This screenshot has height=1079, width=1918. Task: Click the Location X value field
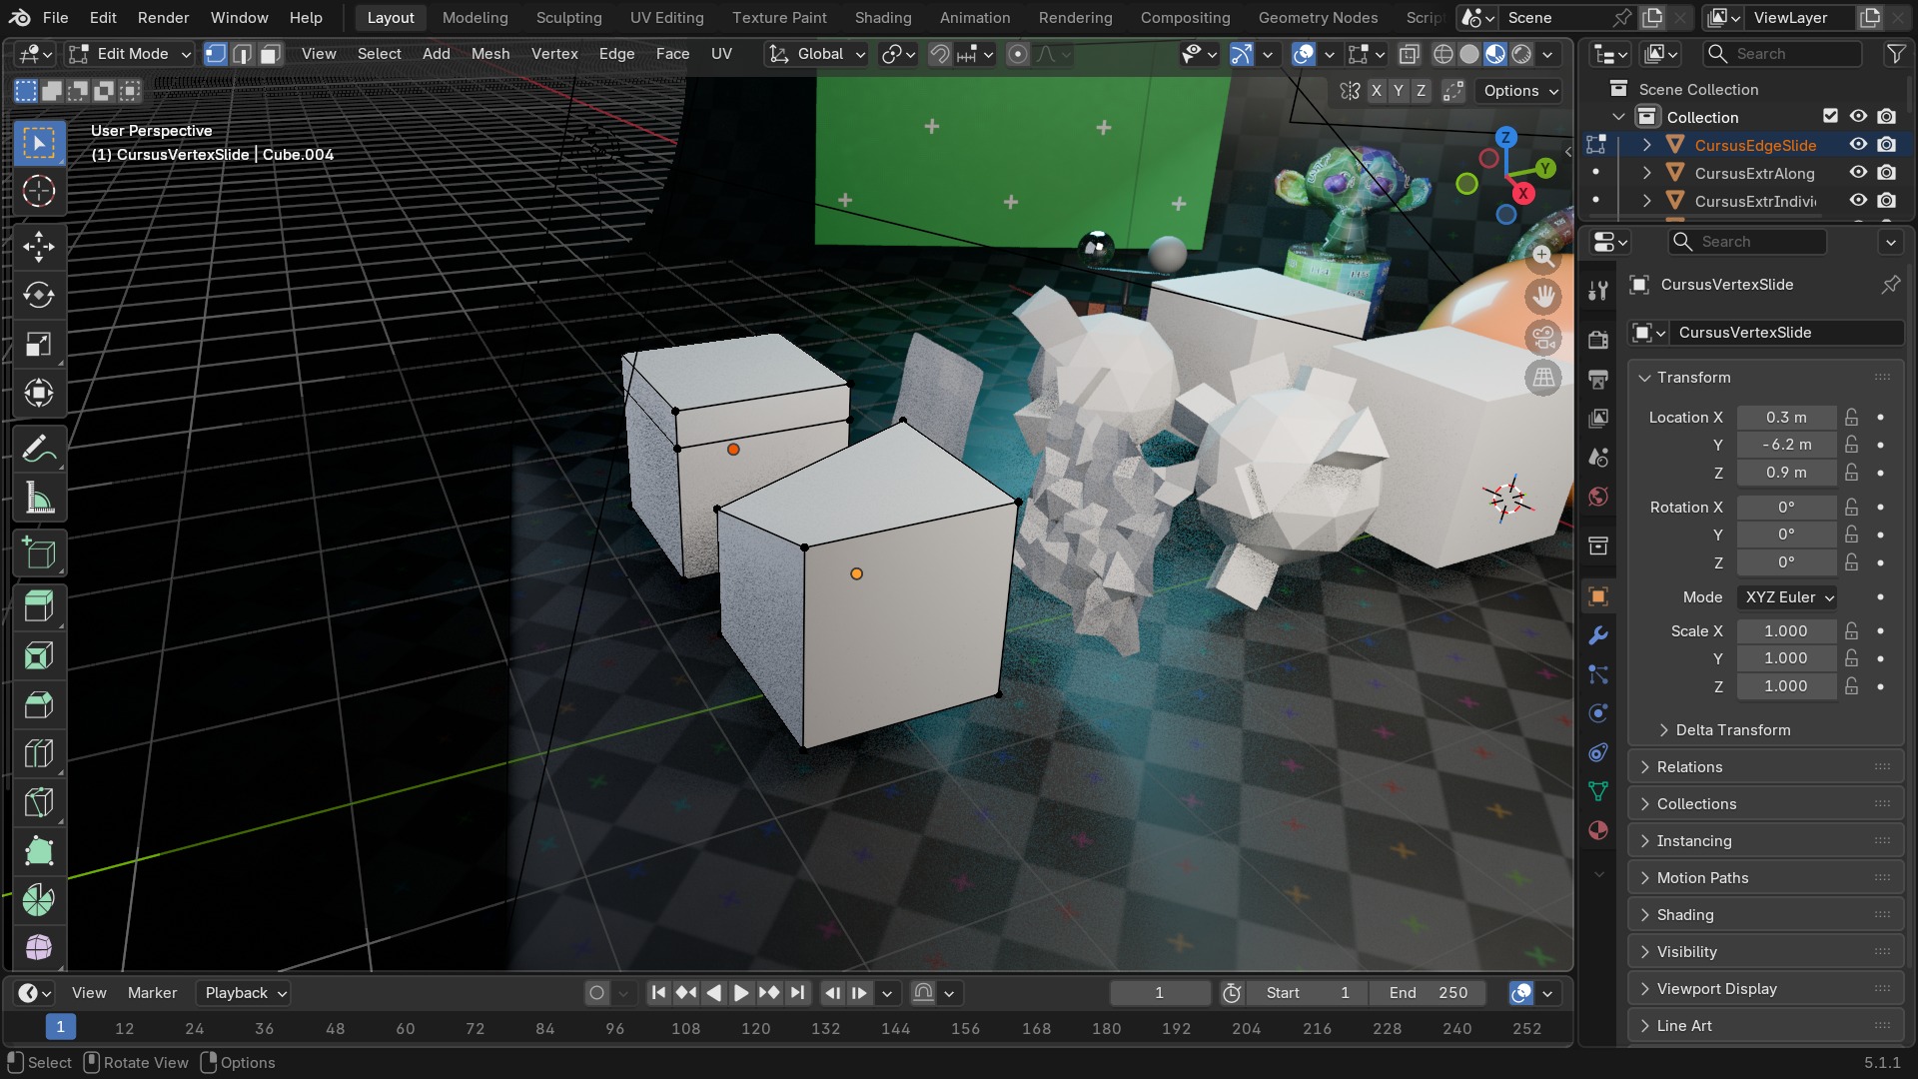coord(1786,418)
